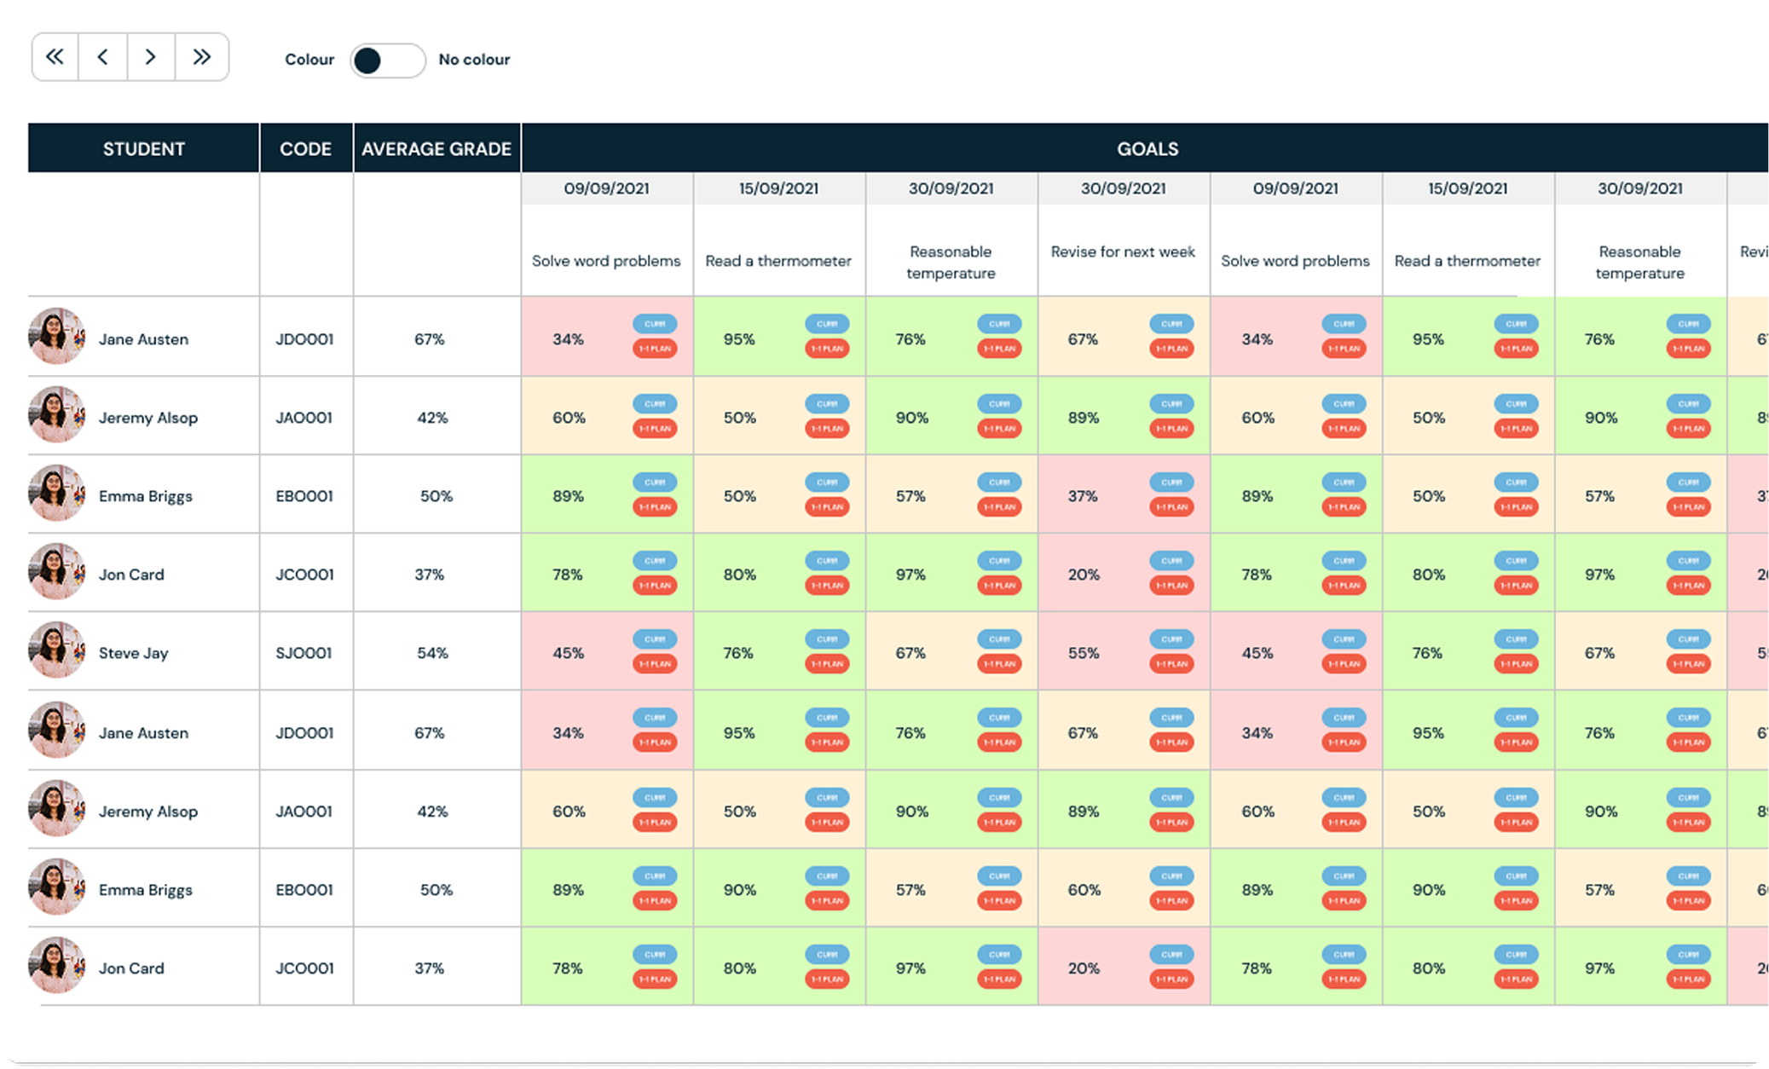Open student Steve Jay name link

click(134, 653)
